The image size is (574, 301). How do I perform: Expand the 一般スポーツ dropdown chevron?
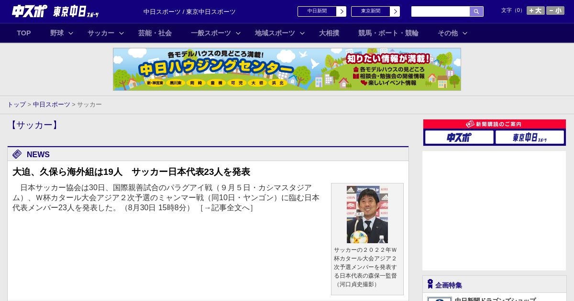pos(238,33)
